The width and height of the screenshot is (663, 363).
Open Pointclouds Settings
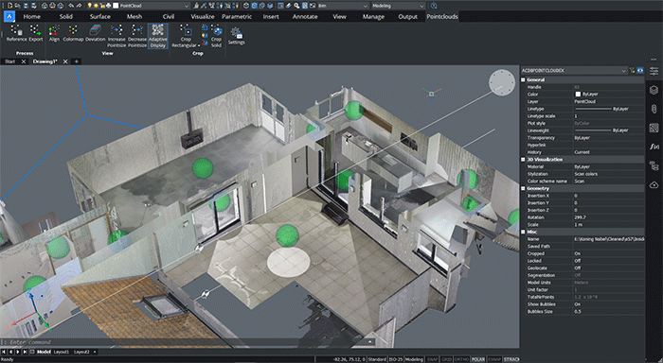point(237,36)
